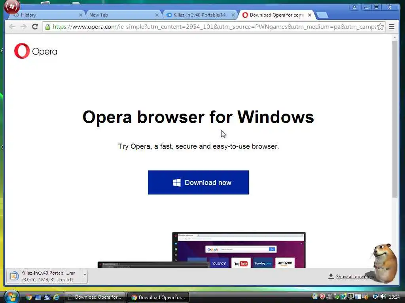Click the YAHOO! tile in the preview image

pyautogui.click(x=219, y=263)
